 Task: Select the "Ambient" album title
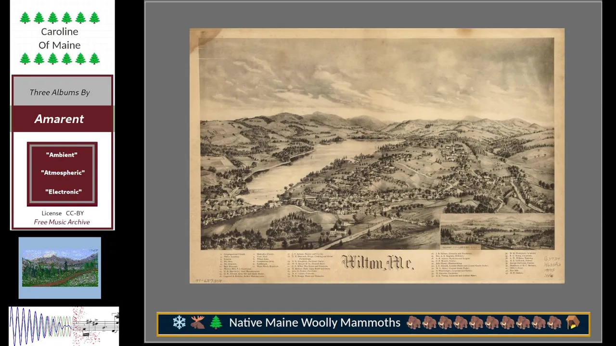click(x=62, y=155)
